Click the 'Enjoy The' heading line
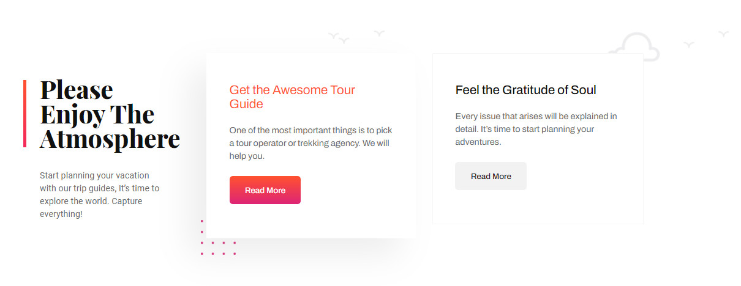 point(97,114)
